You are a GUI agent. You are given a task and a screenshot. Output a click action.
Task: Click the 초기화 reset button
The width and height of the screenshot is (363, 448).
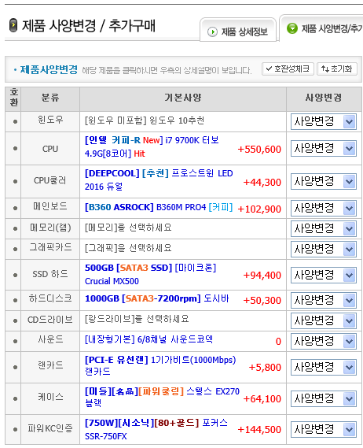(337, 68)
